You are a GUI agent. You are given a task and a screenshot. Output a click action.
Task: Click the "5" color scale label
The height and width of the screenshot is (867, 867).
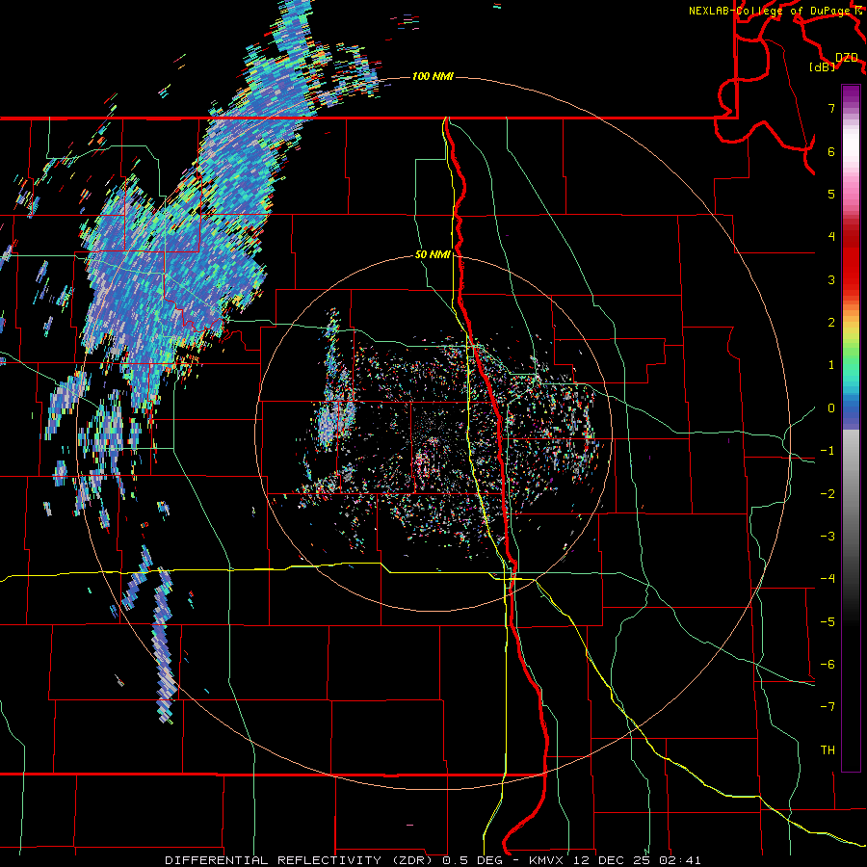coord(831,194)
